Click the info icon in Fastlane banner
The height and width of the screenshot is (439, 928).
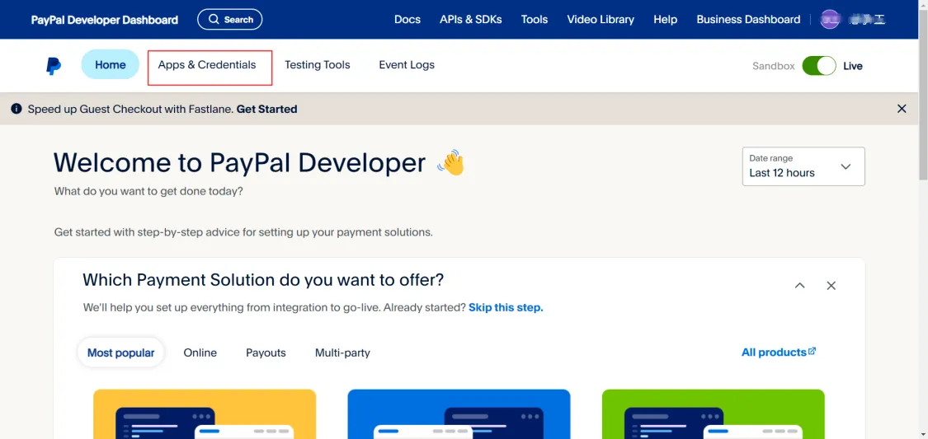[16, 109]
